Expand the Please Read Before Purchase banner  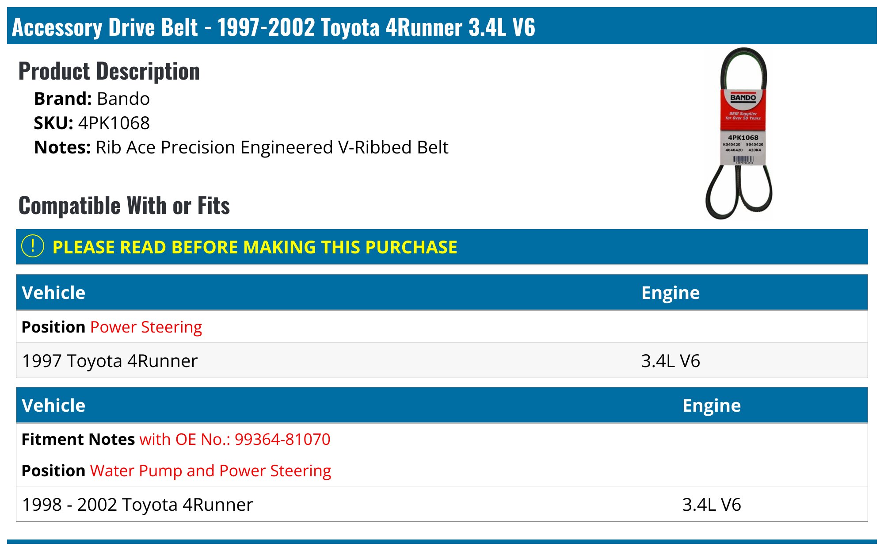click(255, 247)
